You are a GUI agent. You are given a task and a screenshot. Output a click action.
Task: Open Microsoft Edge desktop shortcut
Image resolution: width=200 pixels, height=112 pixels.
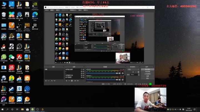pyautogui.click(x=35, y=16)
